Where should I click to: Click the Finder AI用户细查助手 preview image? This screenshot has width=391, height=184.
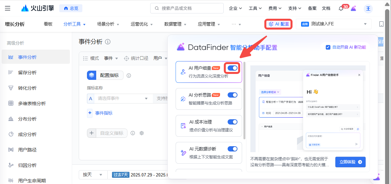pyautogui.click(x=308, y=109)
